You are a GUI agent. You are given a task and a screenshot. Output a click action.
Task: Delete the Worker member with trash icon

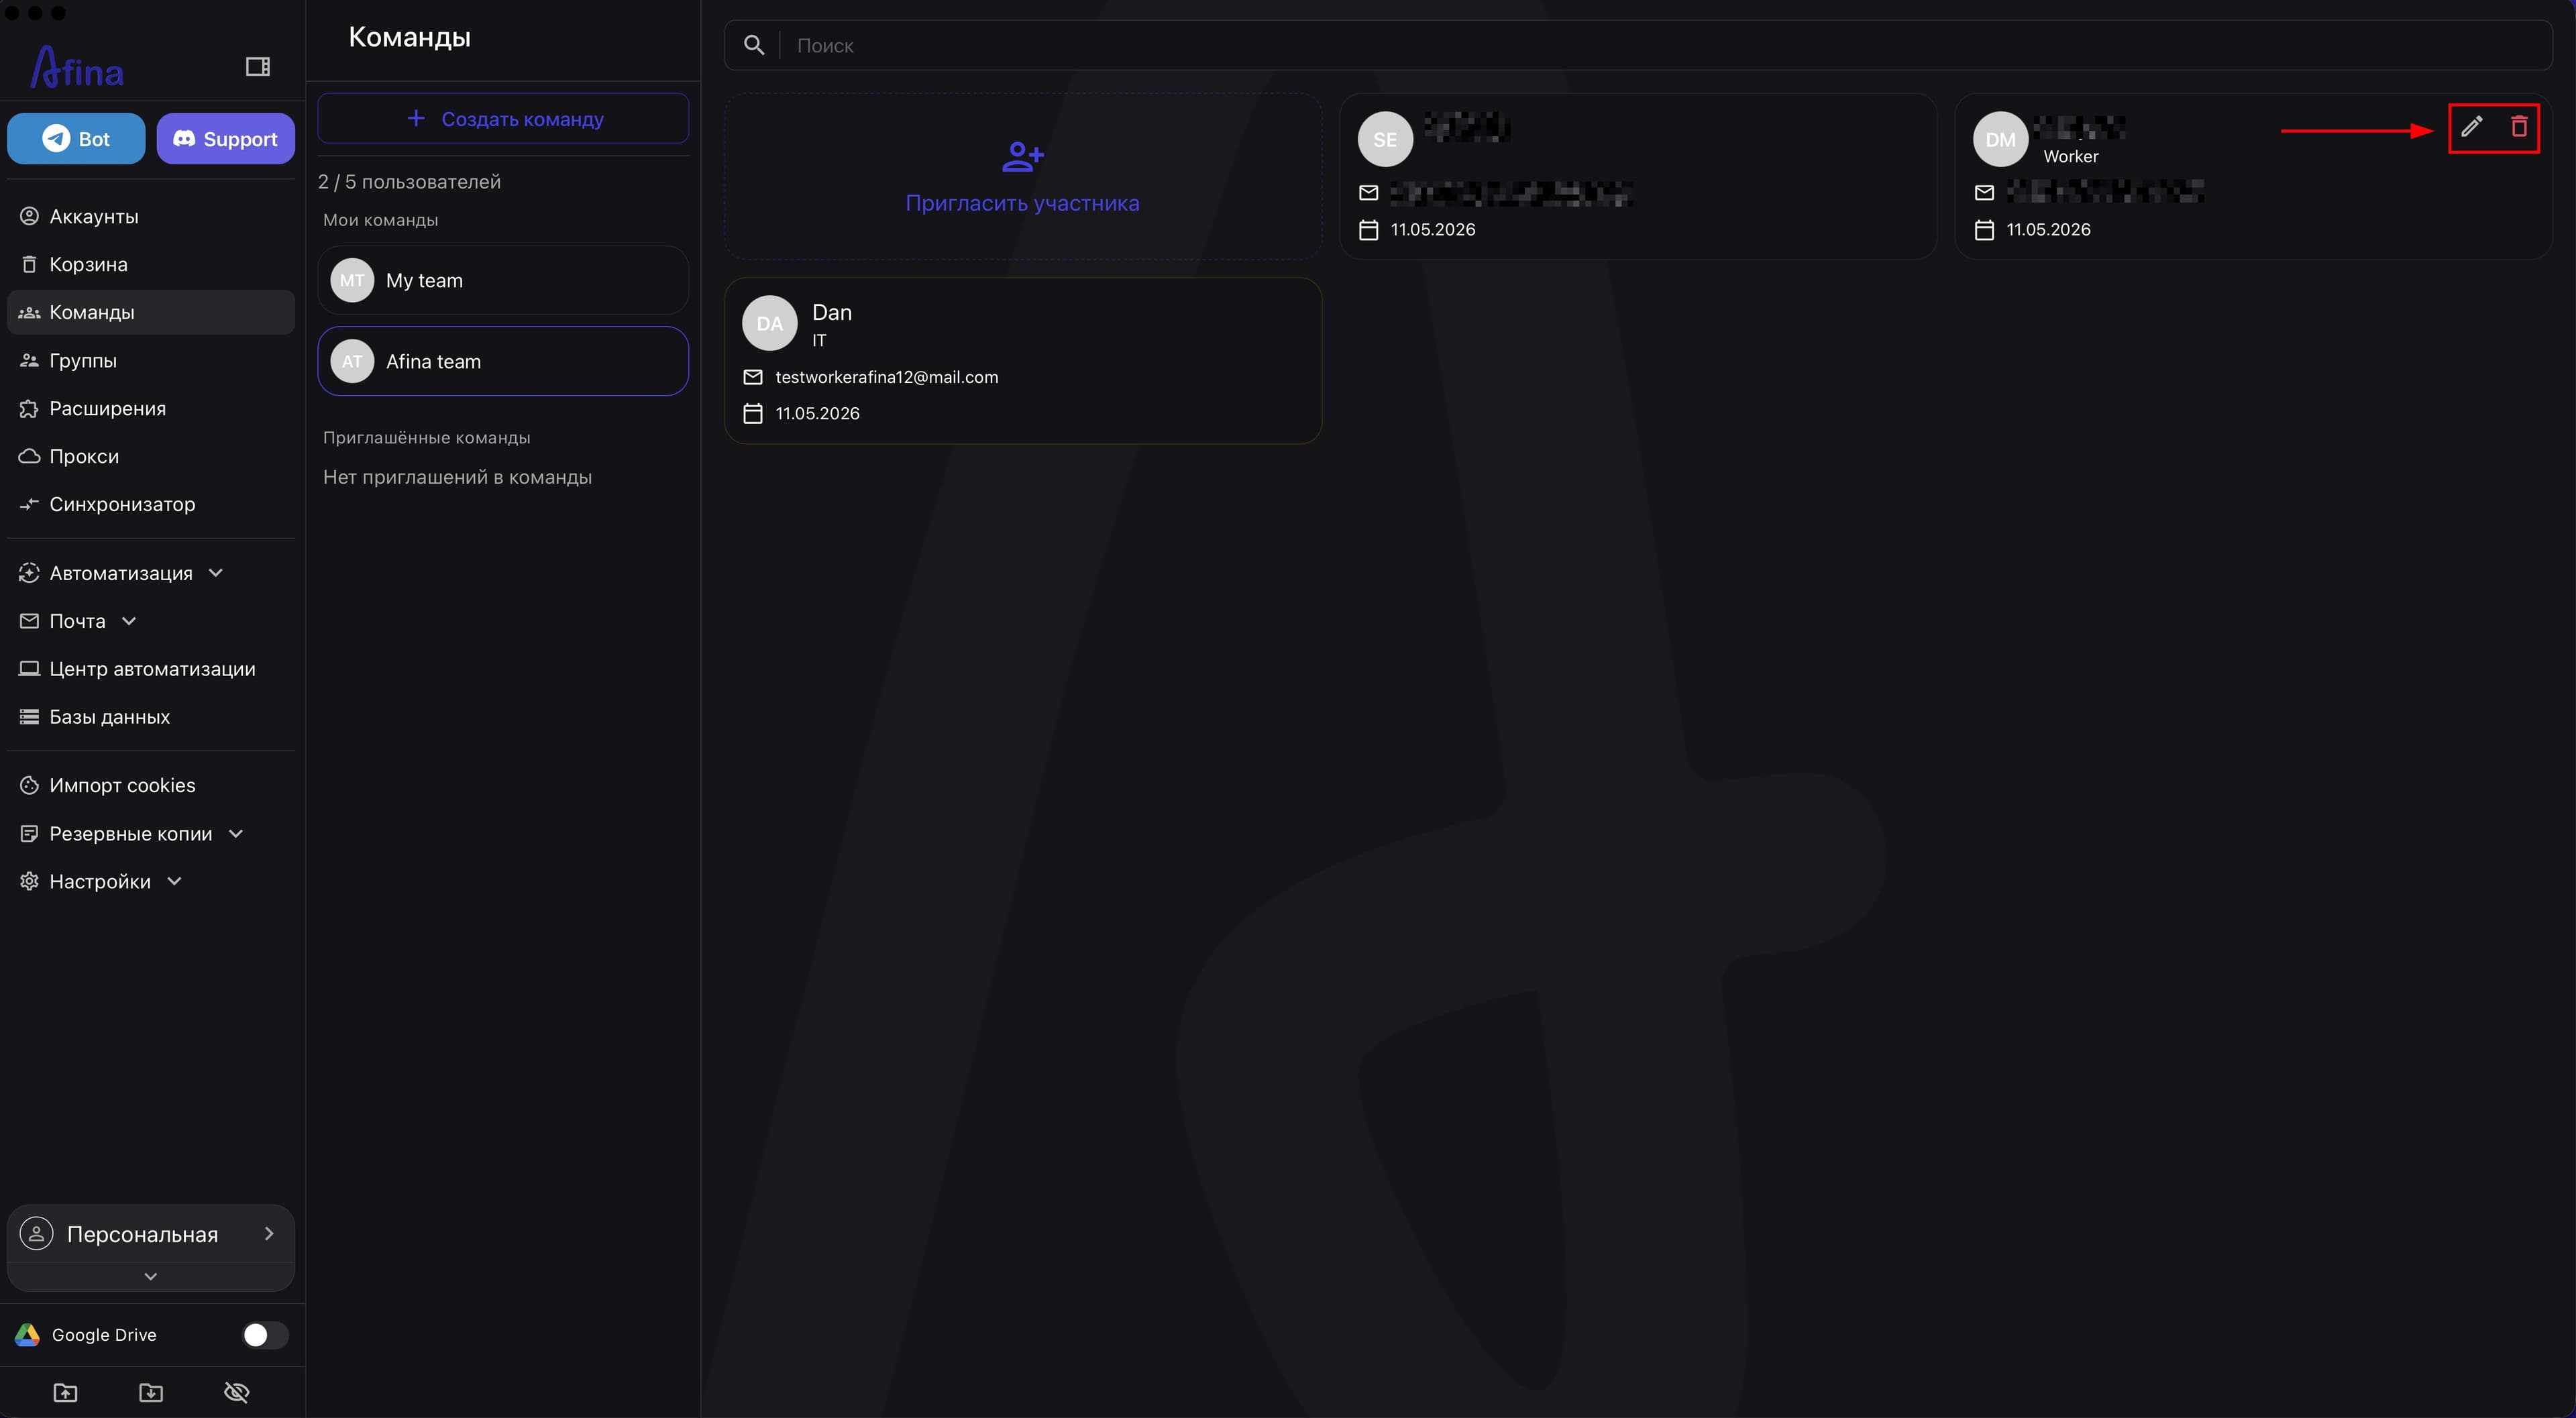click(2519, 127)
